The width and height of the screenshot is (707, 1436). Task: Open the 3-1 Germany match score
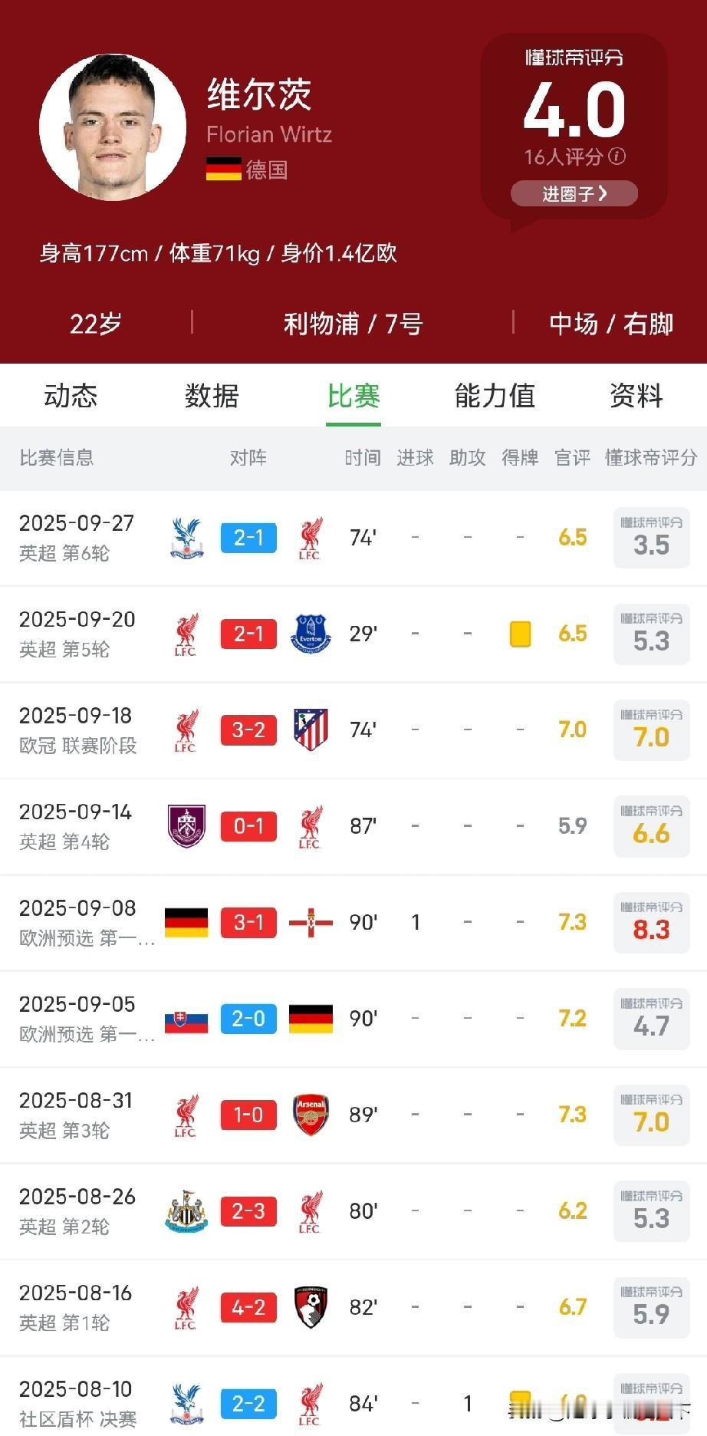pos(248,922)
